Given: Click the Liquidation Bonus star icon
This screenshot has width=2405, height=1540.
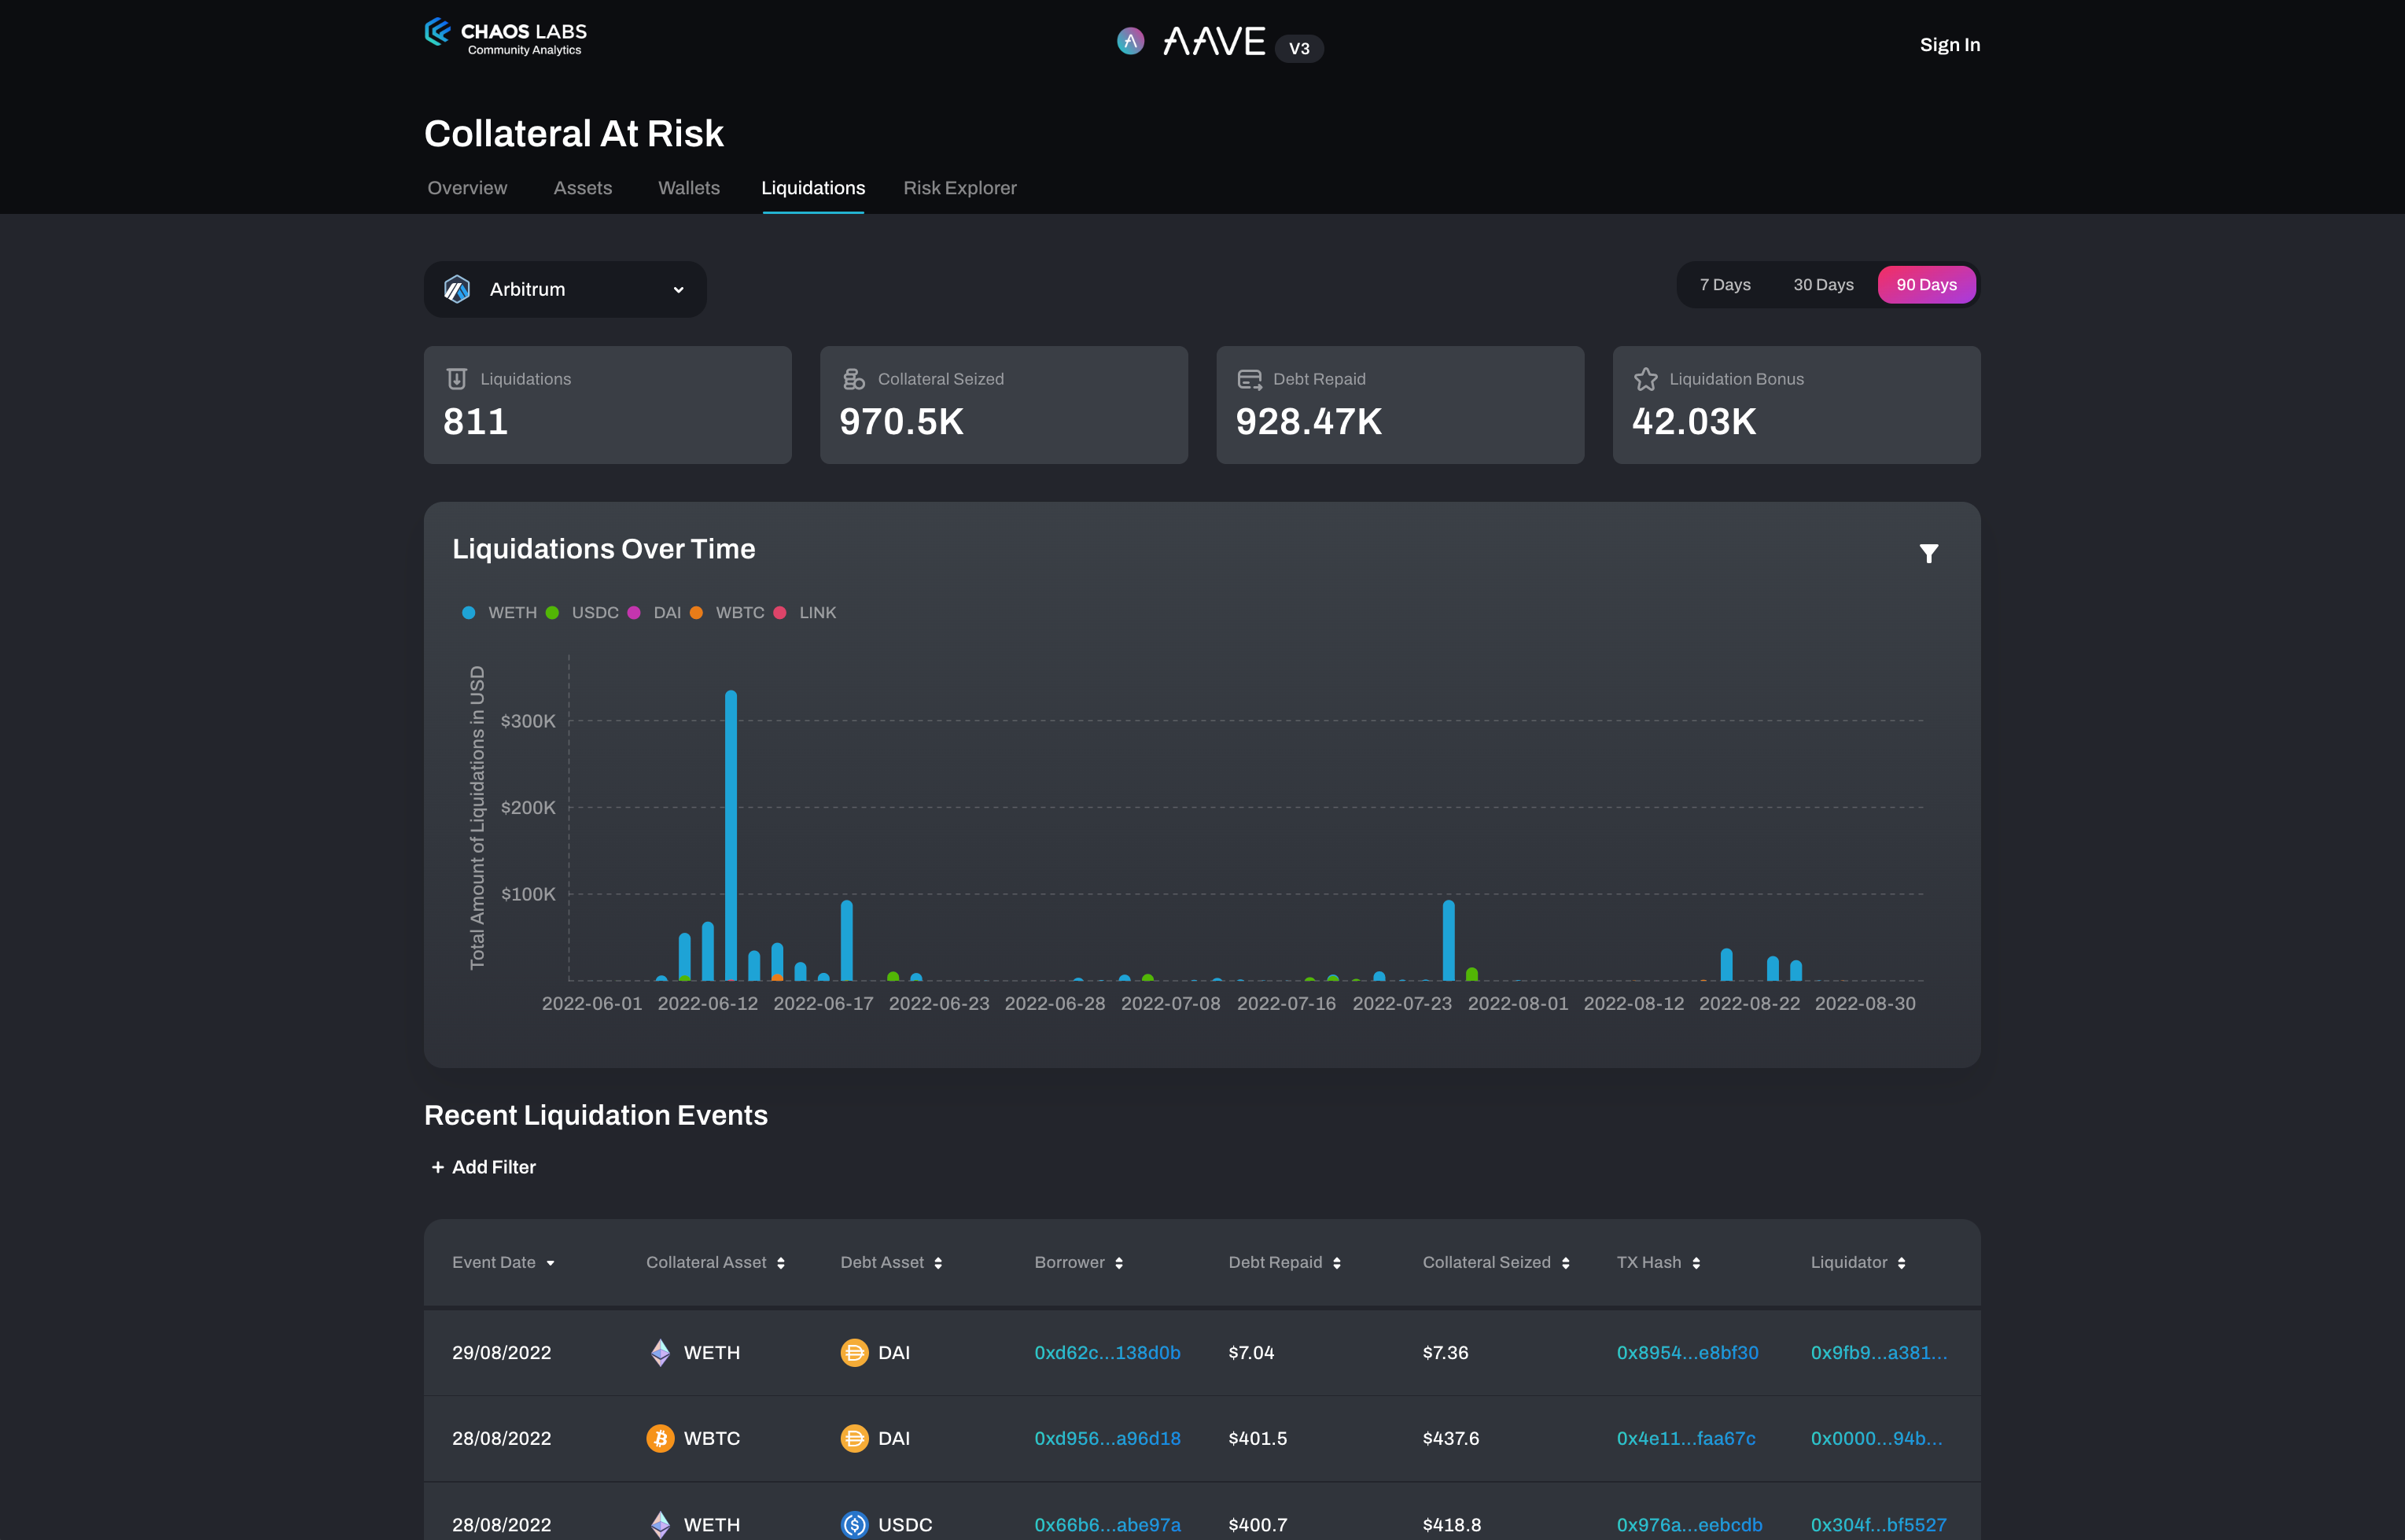Looking at the screenshot, I should click(x=1645, y=379).
